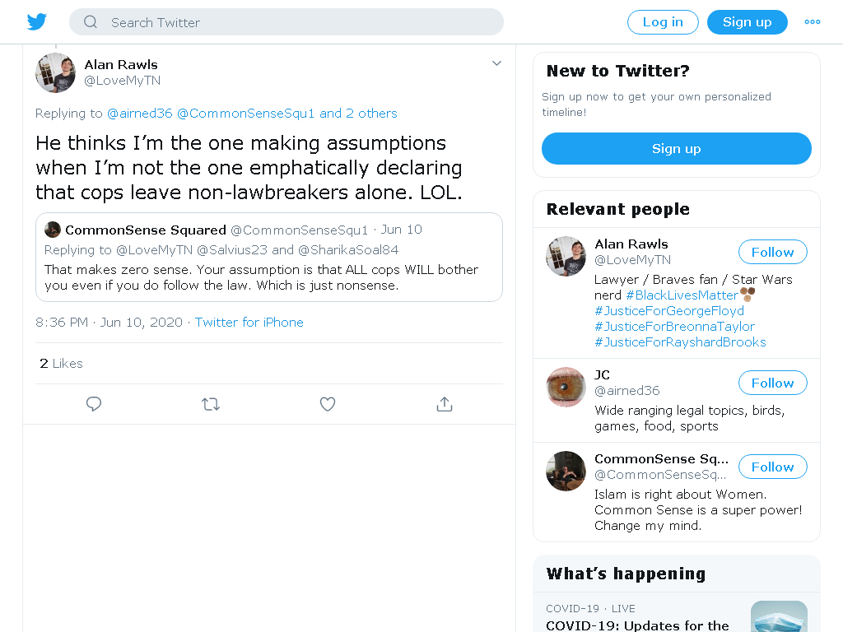Viewport: 843px width, 632px height.
Task: Open the quoted CommonSense Squared tweet
Action: click(x=269, y=258)
